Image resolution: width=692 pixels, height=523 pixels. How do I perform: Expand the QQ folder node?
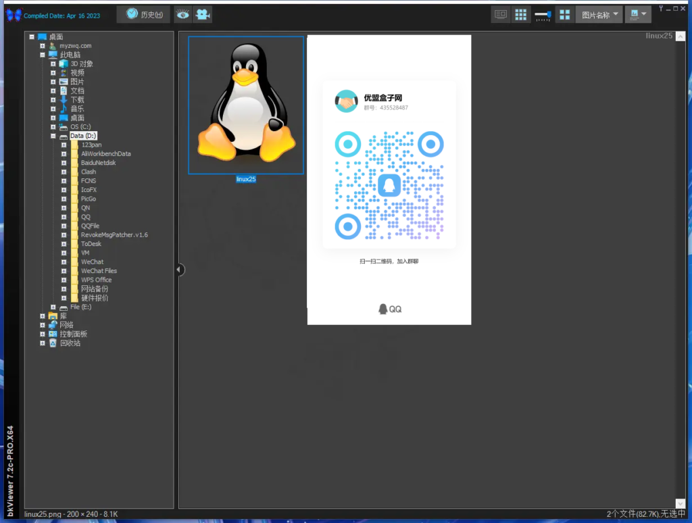coord(64,217)
